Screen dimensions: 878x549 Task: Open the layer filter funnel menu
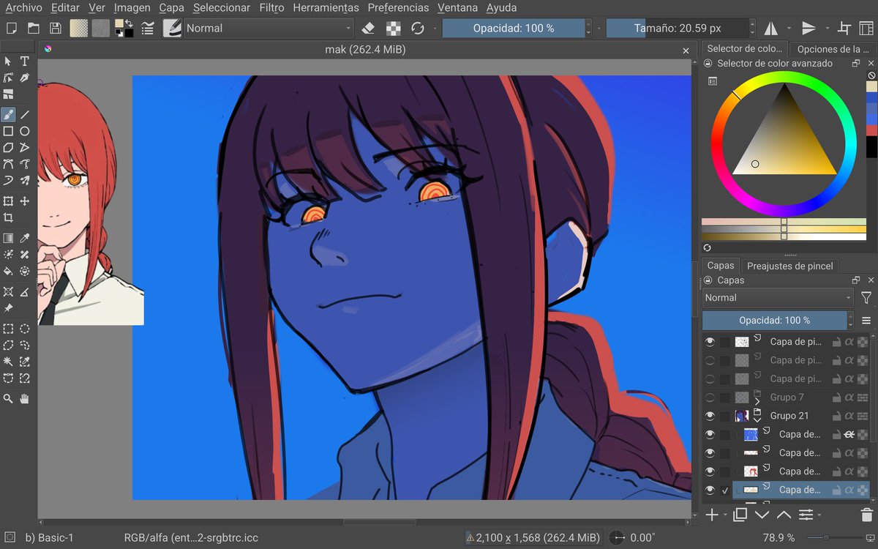[x=866, y=298]
